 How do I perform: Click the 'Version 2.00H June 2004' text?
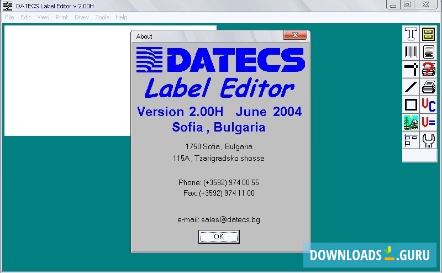219,112
